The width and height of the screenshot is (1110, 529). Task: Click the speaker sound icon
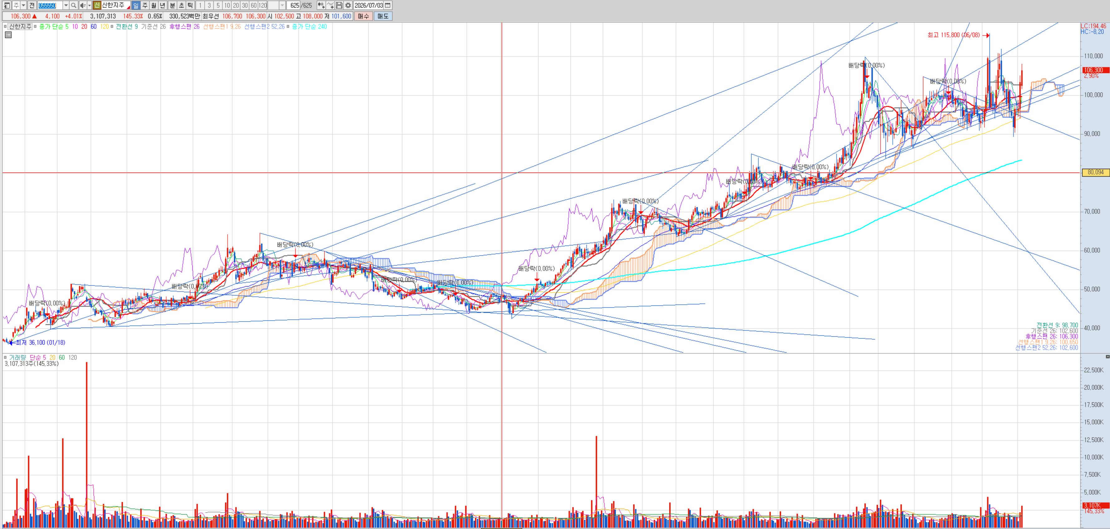(83, 6)
